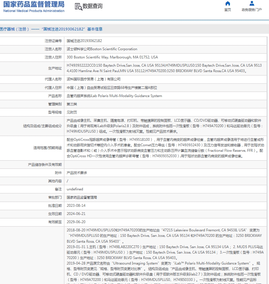Click registration number value 国械注进20193062182
269x284 pixels.
tap(84, 41)
